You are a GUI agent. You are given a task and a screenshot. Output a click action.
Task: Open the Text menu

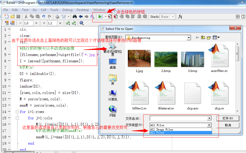[x=25, y=10]
